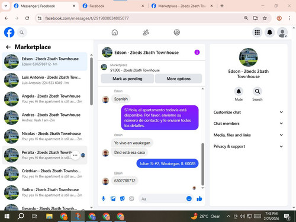Open the Friends icon in top navigation
Screen dimensions: 296x222
[146, 33]
